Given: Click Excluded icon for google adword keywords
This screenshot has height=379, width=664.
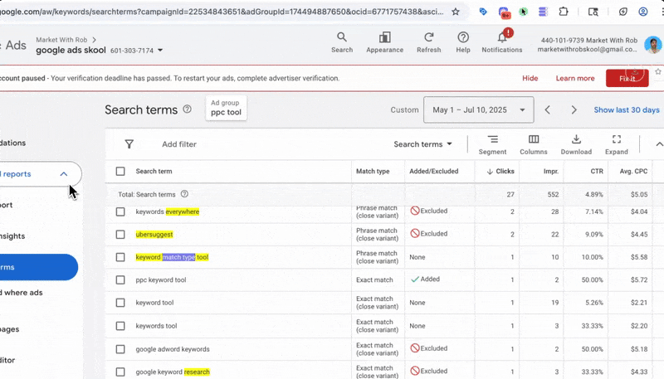Looking at the screenshot, I should click(415, 347).
